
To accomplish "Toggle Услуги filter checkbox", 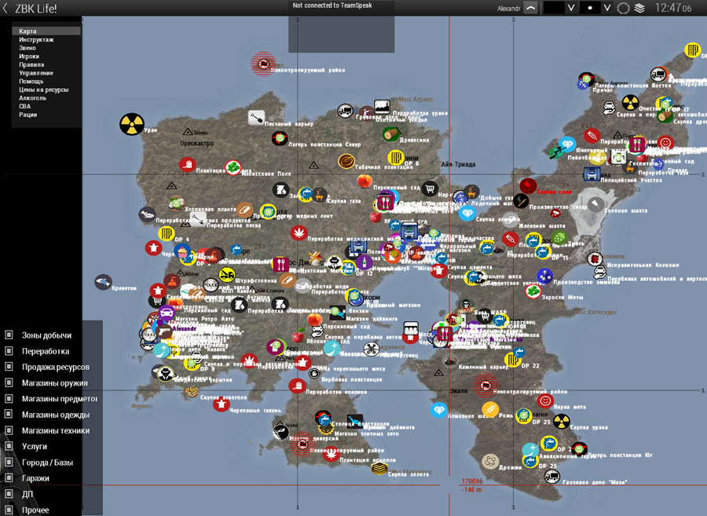I will coord(9,446).
